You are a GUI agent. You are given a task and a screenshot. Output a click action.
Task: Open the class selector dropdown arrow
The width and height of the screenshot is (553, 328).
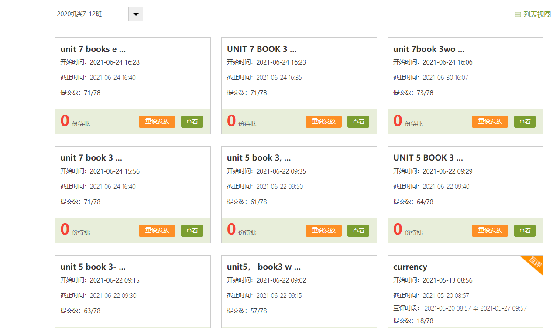[x=136, y=14]
